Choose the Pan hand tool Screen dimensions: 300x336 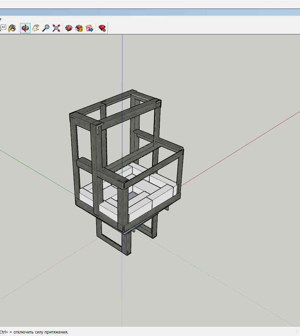[36, 28]
